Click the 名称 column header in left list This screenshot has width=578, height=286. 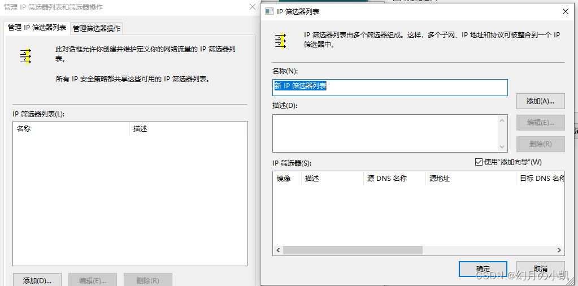tap(71, 129)
